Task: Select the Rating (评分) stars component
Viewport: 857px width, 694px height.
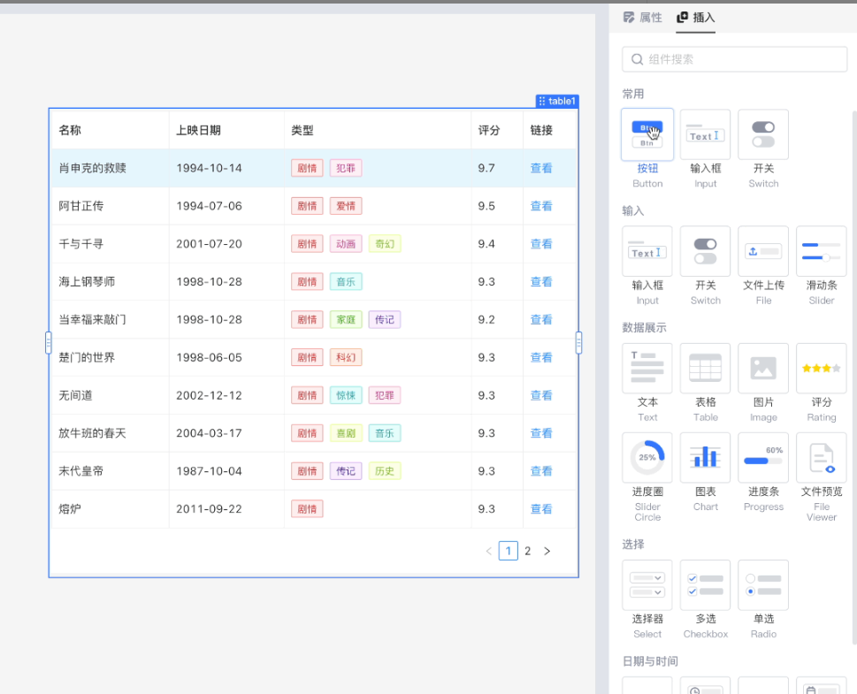Action: click(x=821, y=368)
